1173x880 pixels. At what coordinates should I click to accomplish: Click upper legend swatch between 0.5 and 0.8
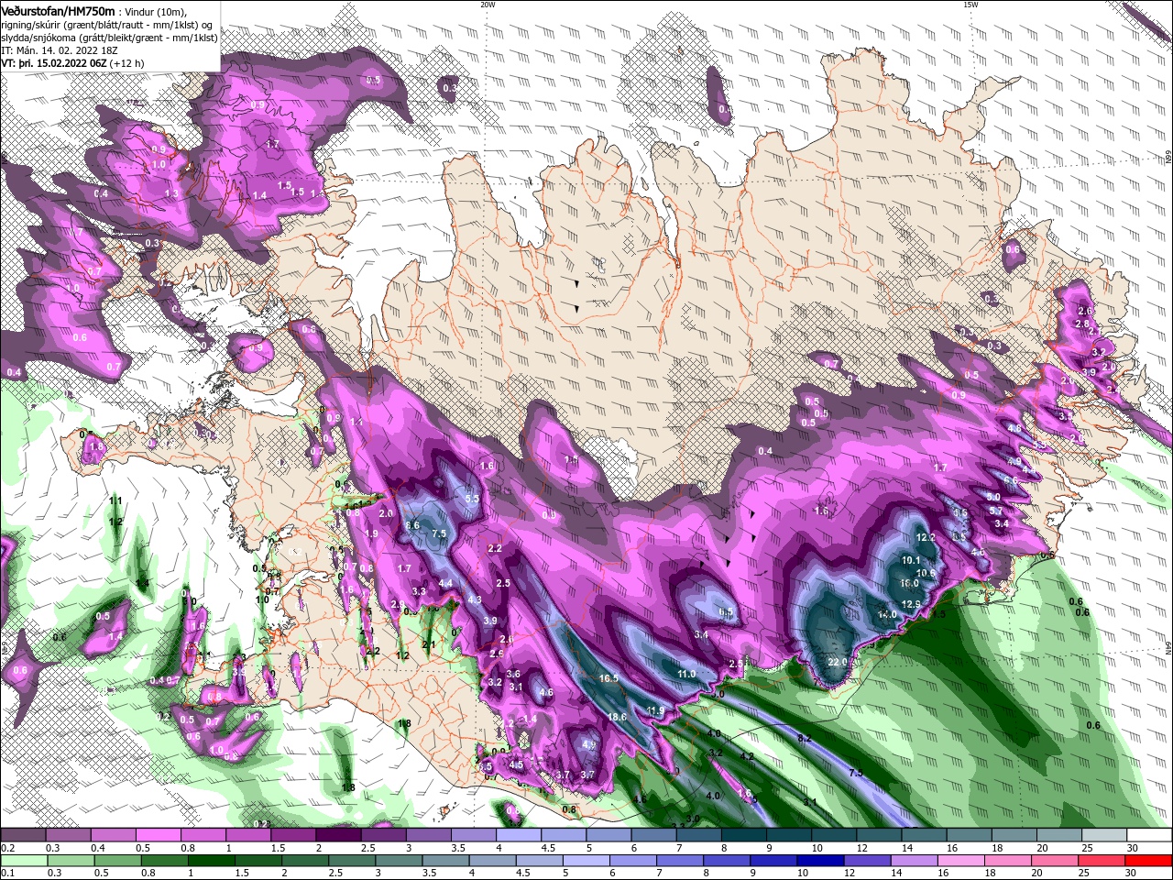pyautogui.click(x=158, y=835)
